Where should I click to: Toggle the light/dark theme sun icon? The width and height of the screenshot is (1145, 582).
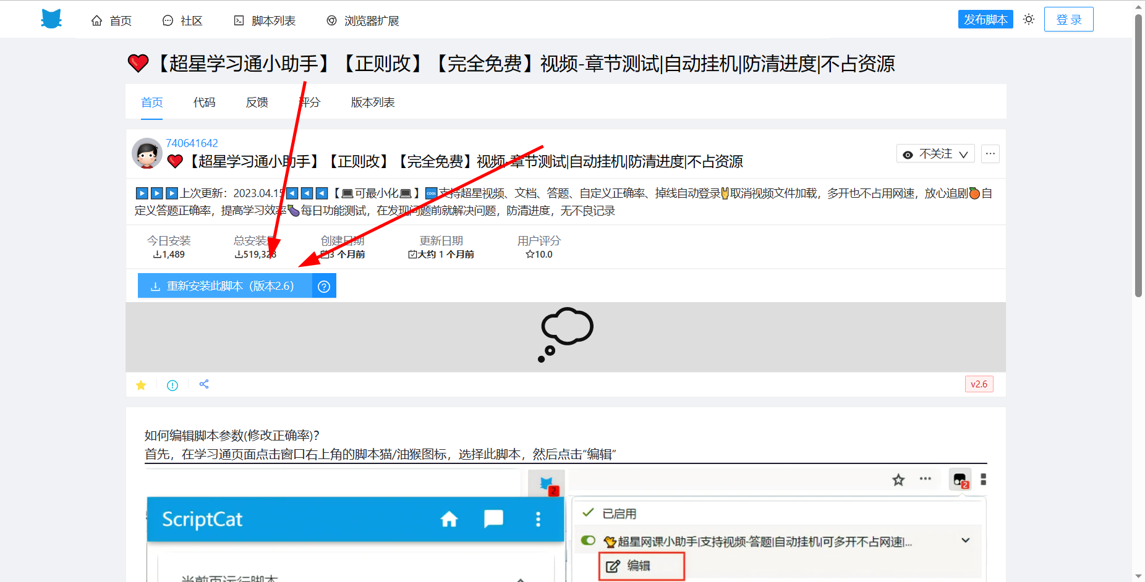(x=1029, y=19)
